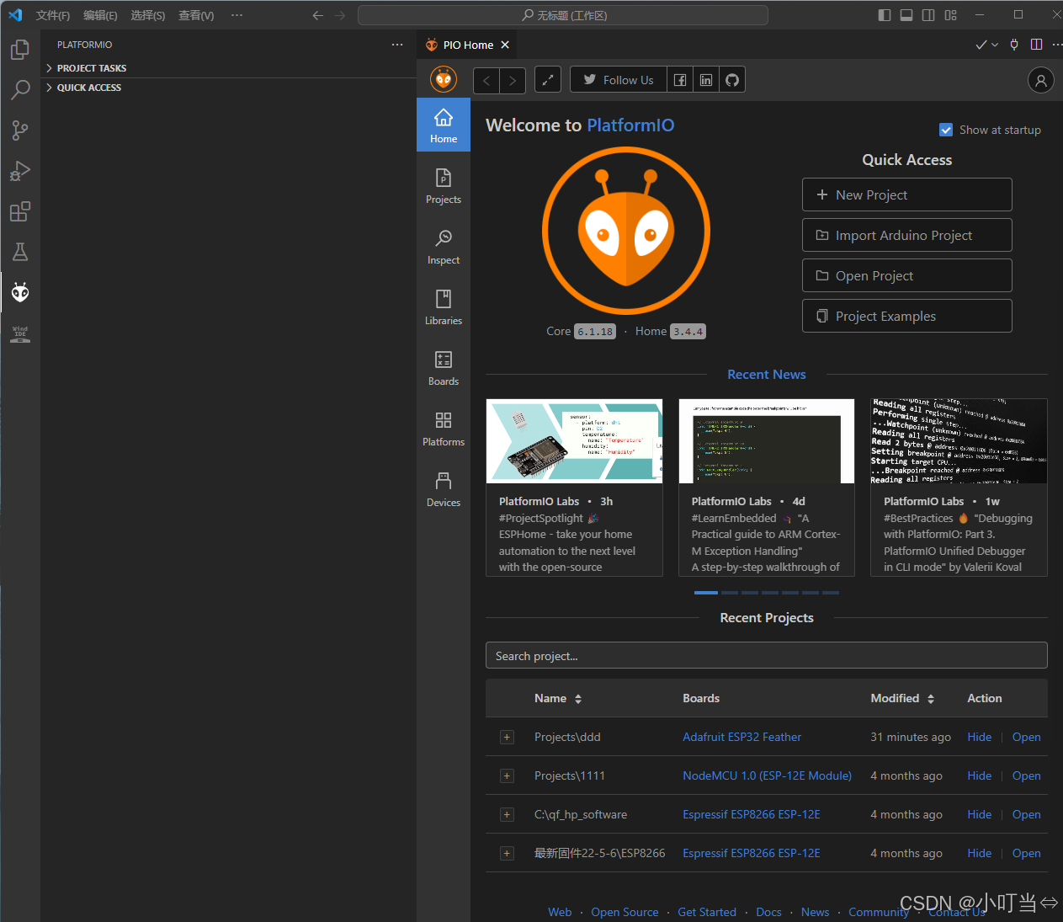This screenshot has height=922, width=1063.
Task: Open the Get Started footer link
Action: pos(707,912)
